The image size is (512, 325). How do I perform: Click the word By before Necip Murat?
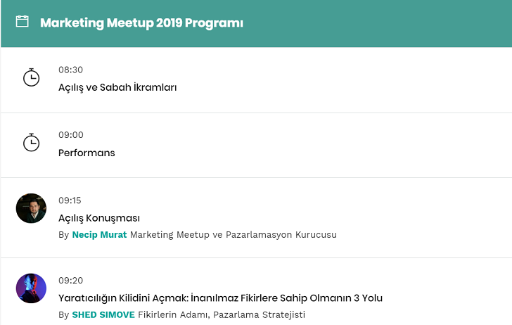(63, 234)
